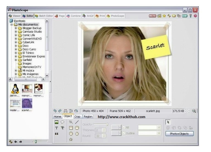Select the star shape tool
Image resolution: width=211 pixels, height=152 pixels.
71,139
